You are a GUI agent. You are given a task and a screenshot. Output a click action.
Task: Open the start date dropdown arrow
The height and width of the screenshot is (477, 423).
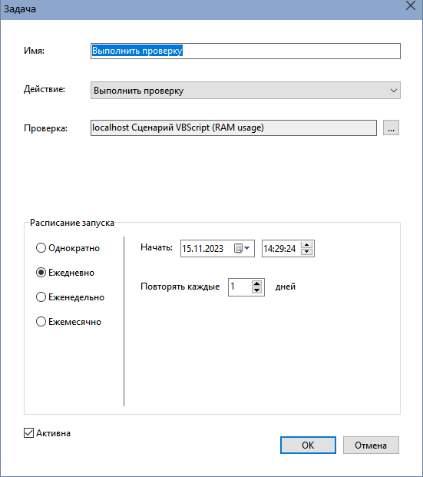point(247,248)
